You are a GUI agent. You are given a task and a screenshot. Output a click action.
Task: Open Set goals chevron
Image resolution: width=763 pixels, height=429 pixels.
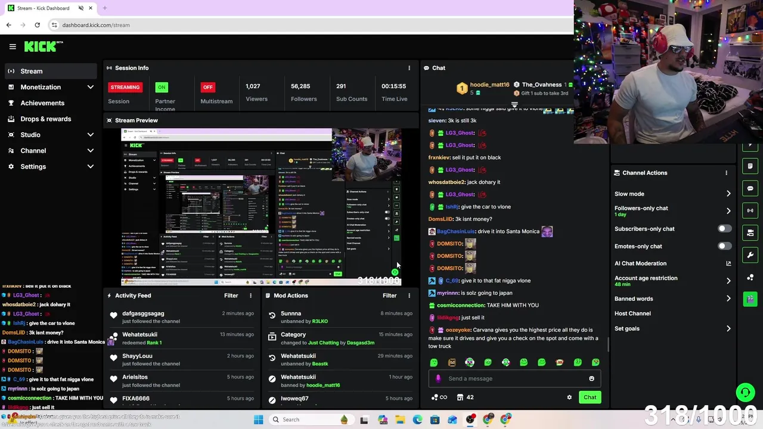pos(728,328)
